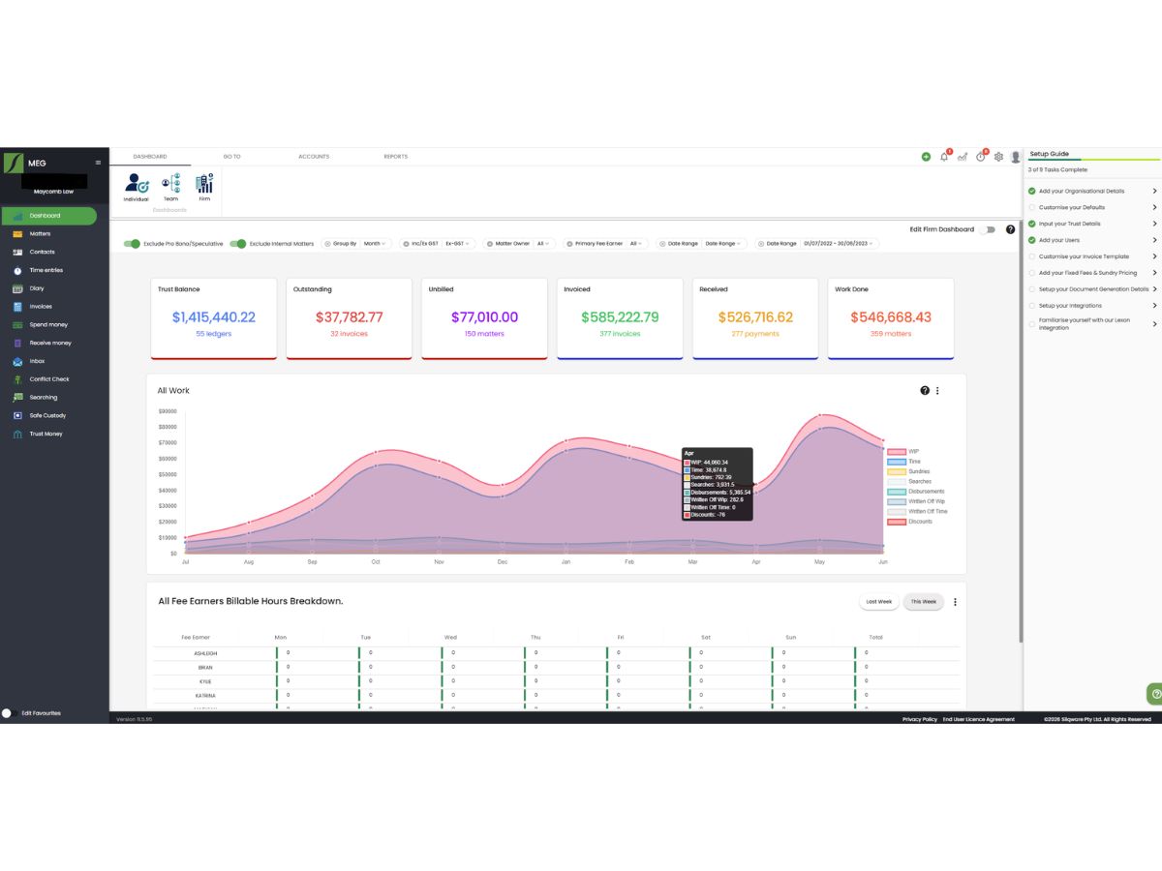Toggle Exclude Pro Bono/Speculative switch
The width and height of the screenshot is (1162, 871).
click(133, 244)
